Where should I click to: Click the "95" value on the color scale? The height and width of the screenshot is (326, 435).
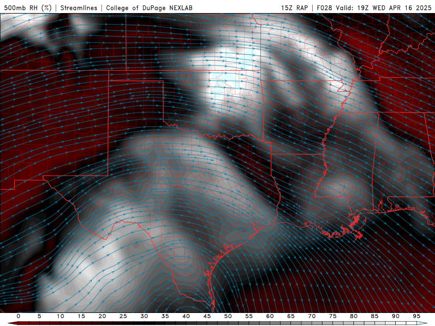(417, 316)
